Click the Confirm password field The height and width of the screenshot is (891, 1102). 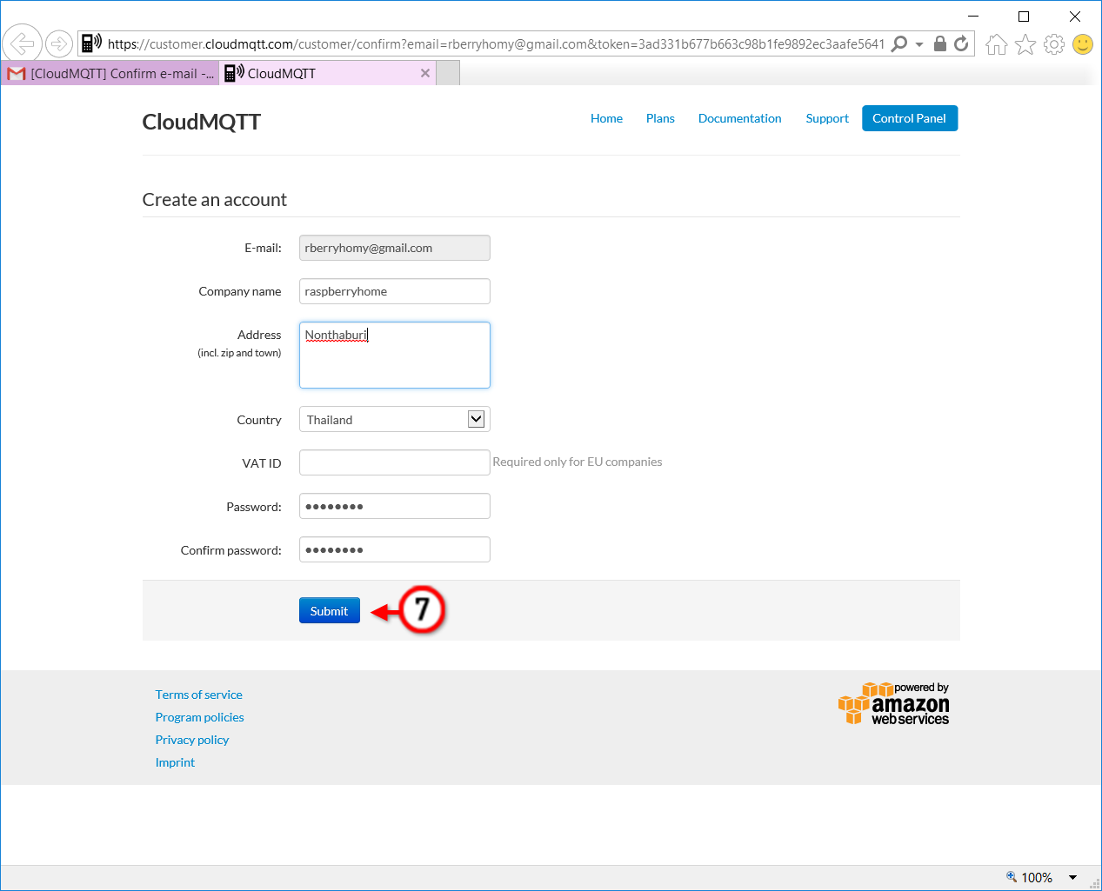point(395,549)
